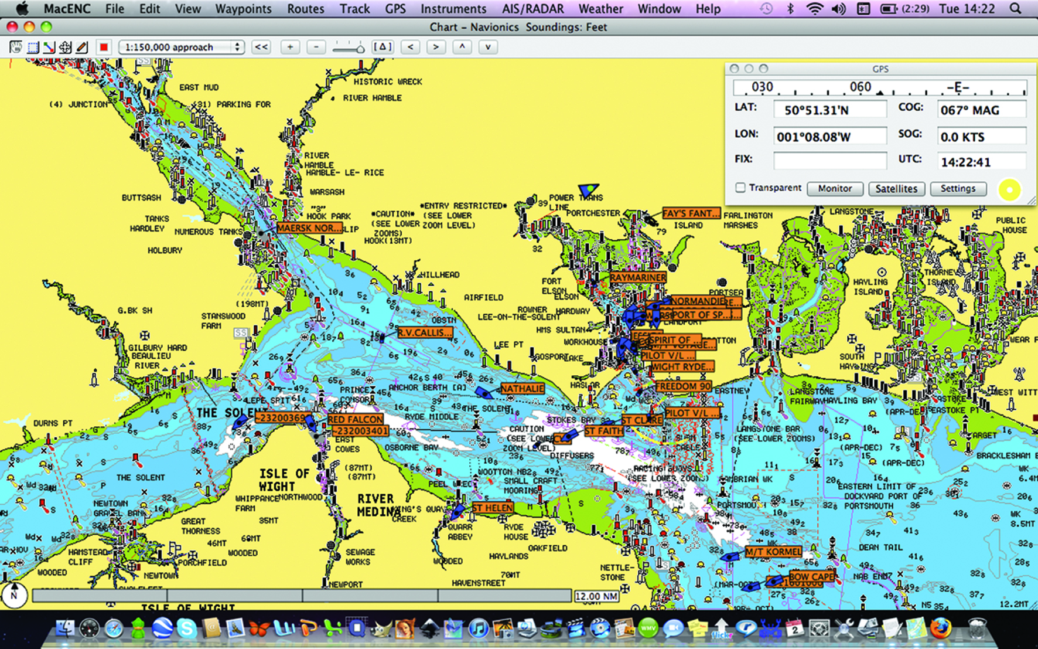Select the hand pan tool

click(x=16, y=47)
